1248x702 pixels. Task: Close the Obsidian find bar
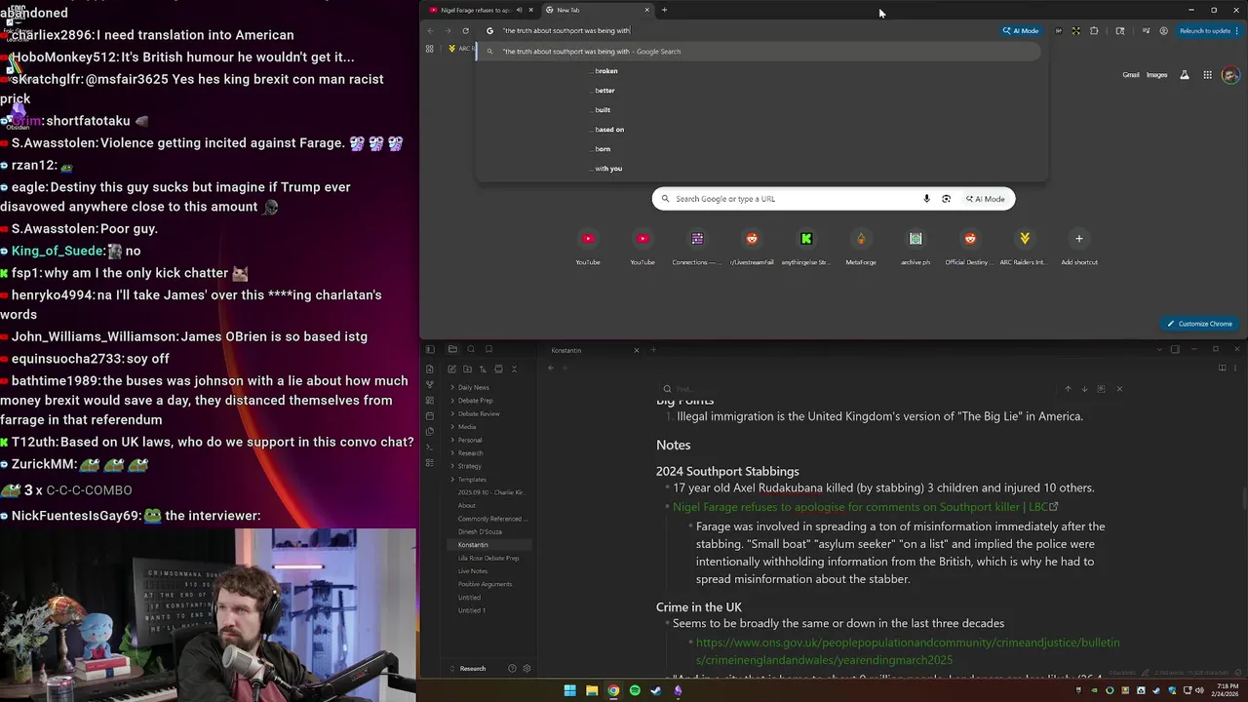tap(1119, 389)
